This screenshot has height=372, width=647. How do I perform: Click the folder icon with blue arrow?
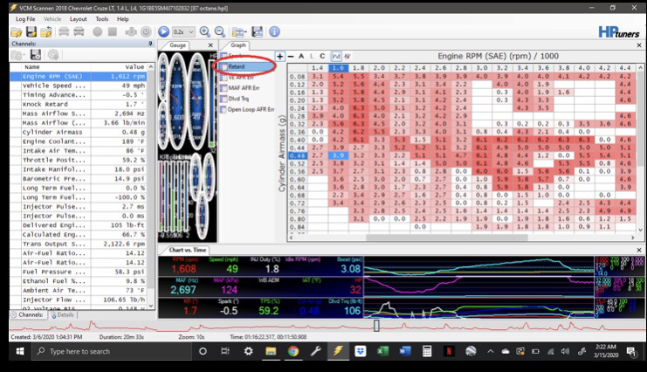pyautogui.click(x=46, y=31)
